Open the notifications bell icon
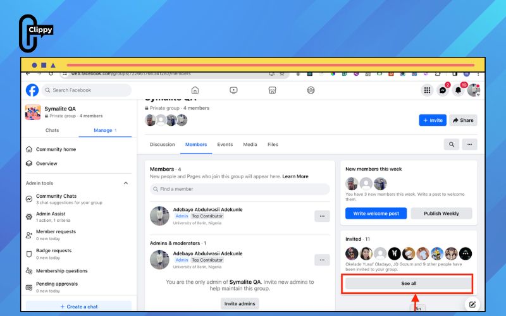 458,90
